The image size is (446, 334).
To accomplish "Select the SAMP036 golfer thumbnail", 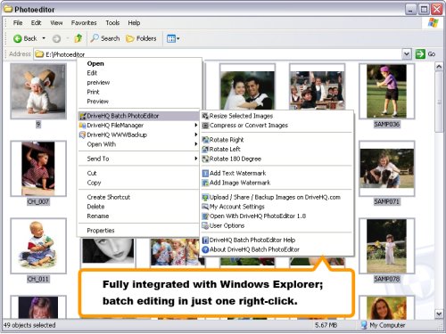I will pos(386,91).
